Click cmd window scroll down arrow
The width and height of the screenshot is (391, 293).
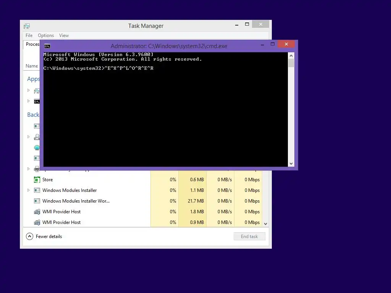pos(291,164)
